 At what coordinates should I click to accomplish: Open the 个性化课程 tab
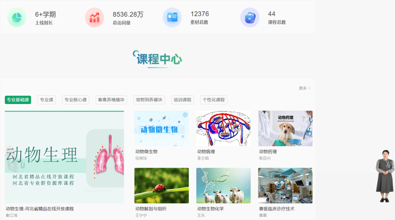tap(214, 100)
